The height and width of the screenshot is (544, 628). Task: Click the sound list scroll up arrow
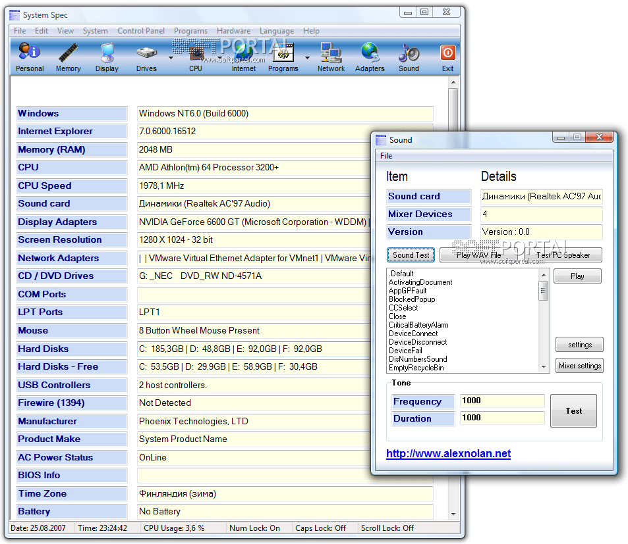pyautogui.click(x=544, y=274)
